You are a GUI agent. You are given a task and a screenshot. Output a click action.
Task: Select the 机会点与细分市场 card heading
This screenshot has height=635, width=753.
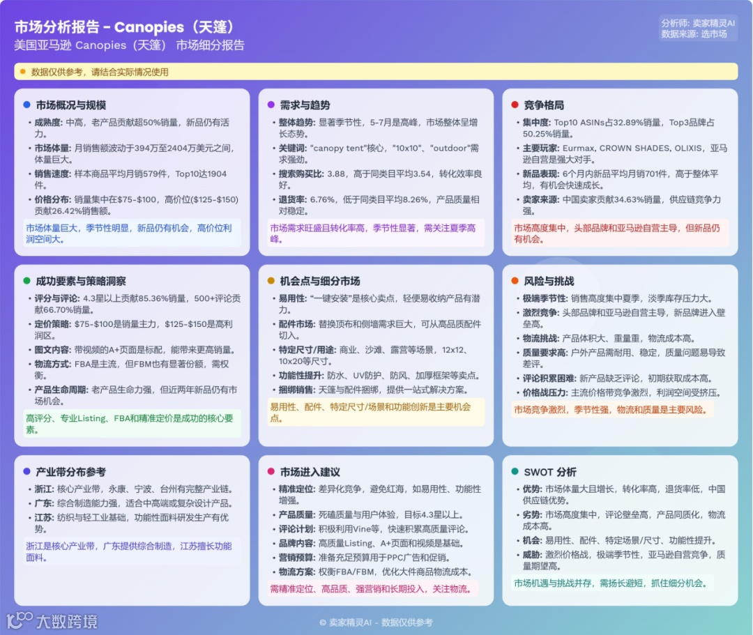coord(320,282)
